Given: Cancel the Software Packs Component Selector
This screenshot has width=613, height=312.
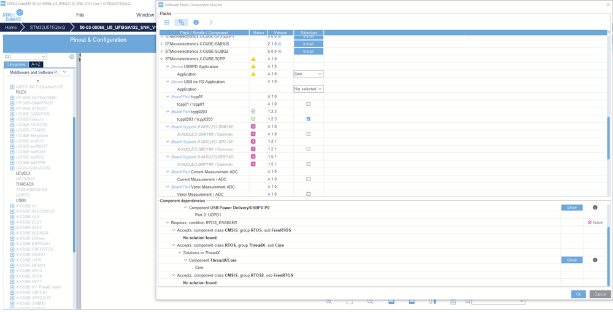Looking at the screenshot, I should pyautogui.click(x=600, y=294).
